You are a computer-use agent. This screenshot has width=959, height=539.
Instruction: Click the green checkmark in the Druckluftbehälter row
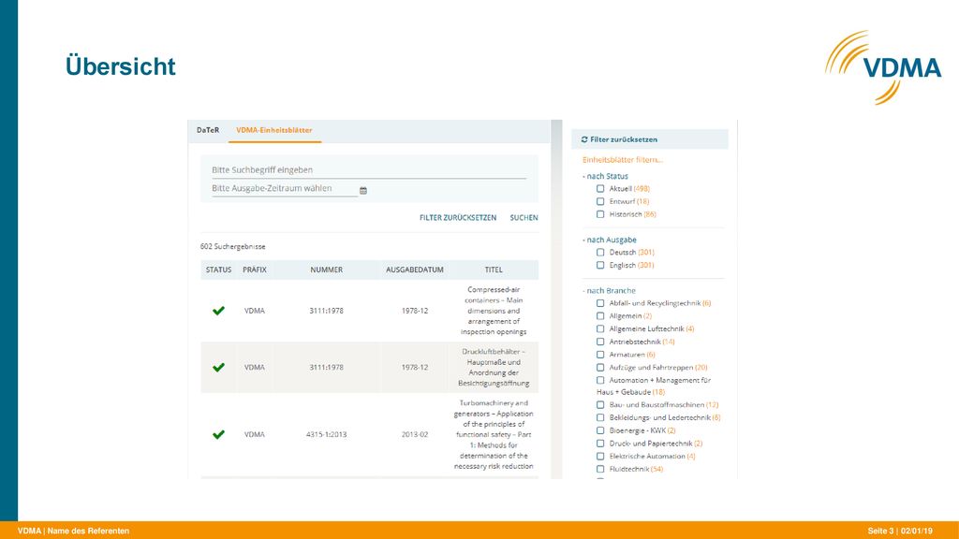218,367
